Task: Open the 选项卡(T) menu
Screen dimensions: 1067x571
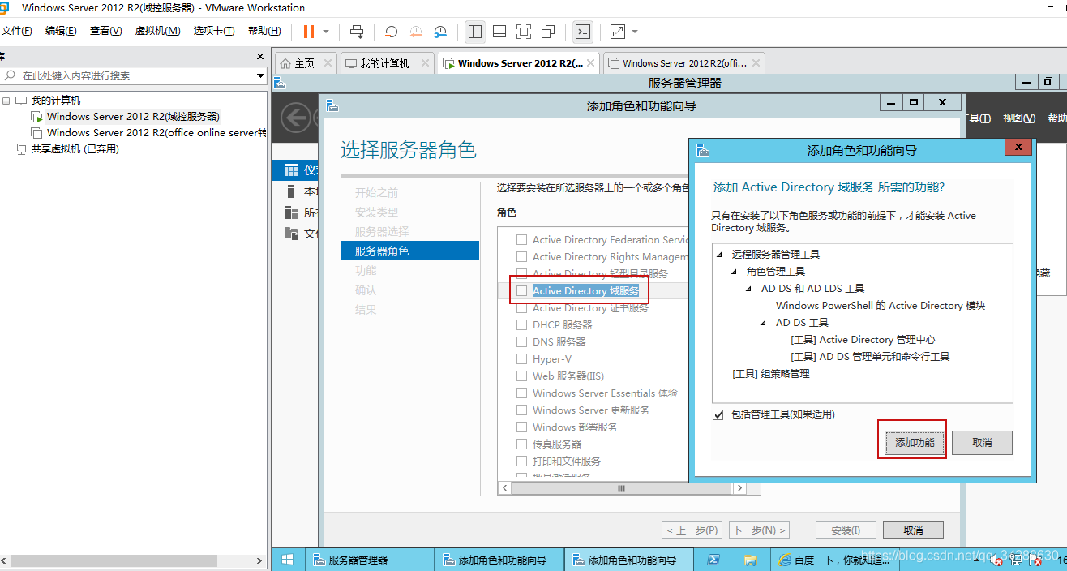Action: tap(214, 31)
